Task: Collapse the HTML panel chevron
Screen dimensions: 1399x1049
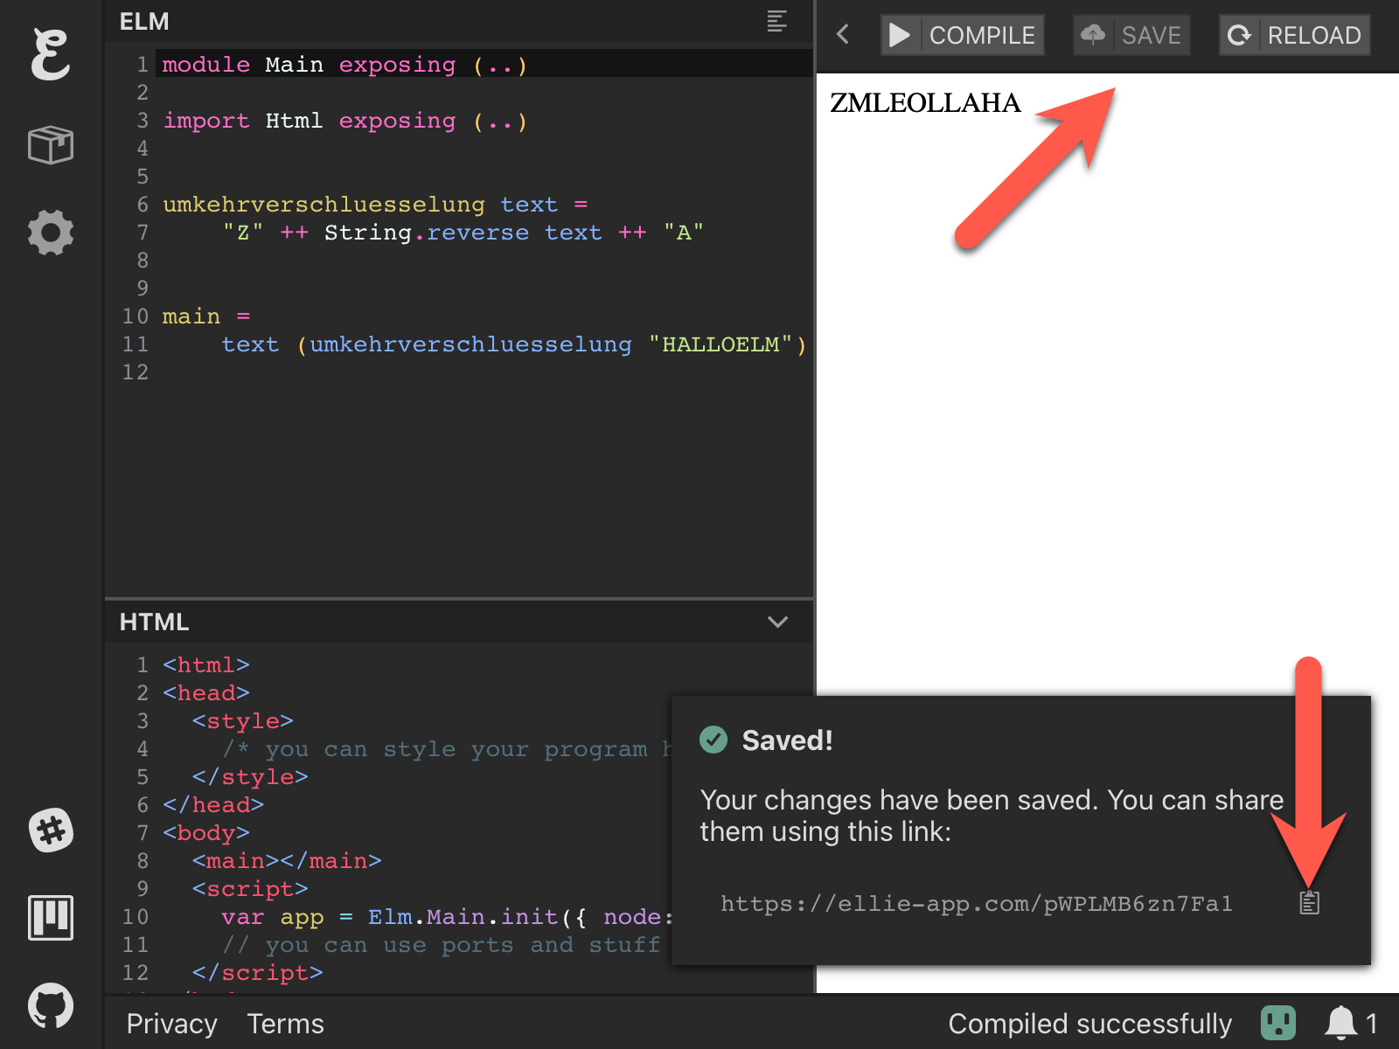Action: [777, 622]
